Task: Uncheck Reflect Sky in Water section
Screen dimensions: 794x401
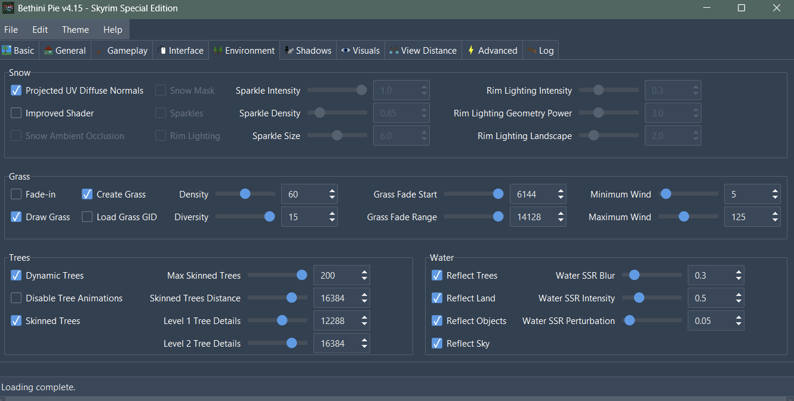Action: (437, 344)
